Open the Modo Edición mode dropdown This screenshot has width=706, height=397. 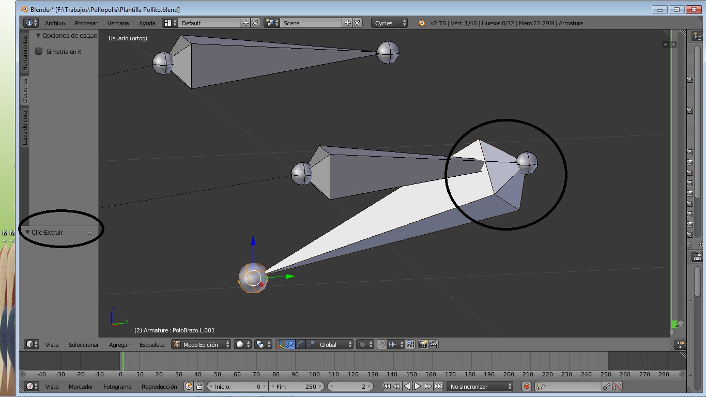coord(201,344)
